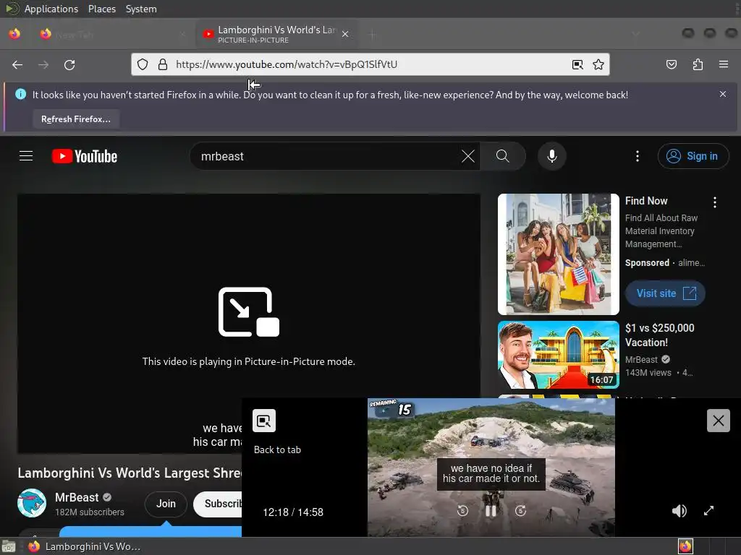
Task: Open the Find Now sponsored ad thumbnail
Action: pyautogui.click(x=559, y=254)
